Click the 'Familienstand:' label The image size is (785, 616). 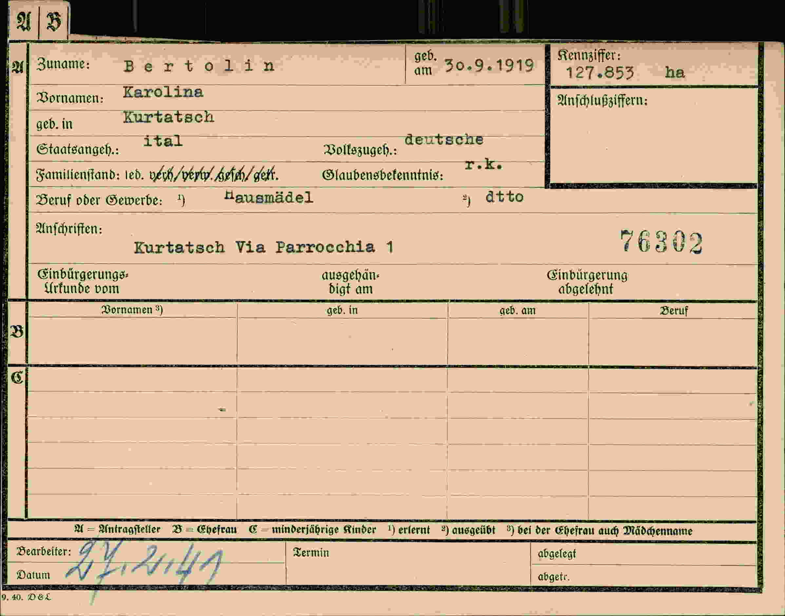(x=78, y=175)
